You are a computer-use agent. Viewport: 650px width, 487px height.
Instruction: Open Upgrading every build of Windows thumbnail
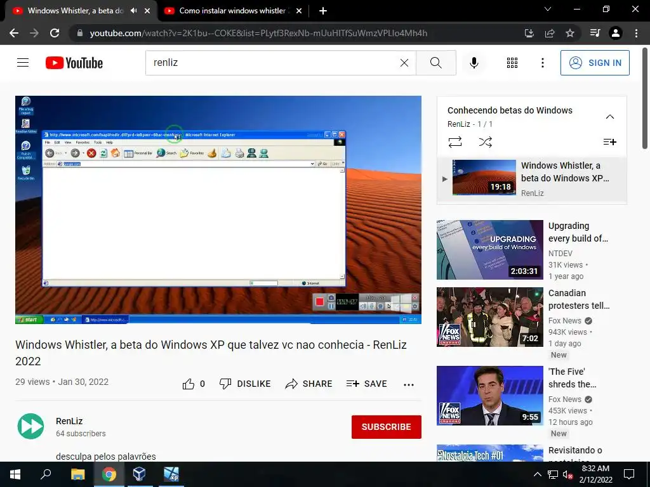coord(490,250)
